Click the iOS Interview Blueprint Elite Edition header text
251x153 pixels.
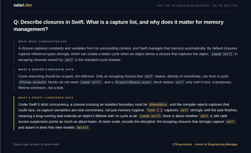197,5
